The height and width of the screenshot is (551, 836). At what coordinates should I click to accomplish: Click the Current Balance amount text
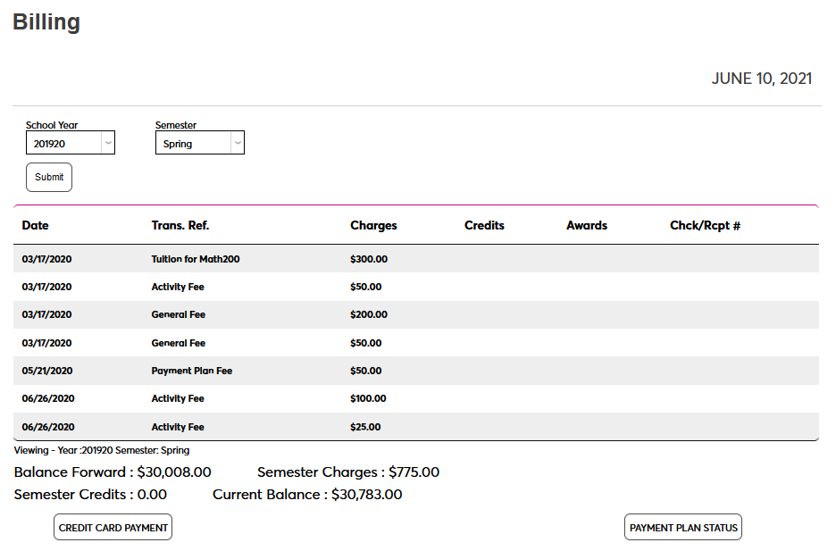[366, 495]
